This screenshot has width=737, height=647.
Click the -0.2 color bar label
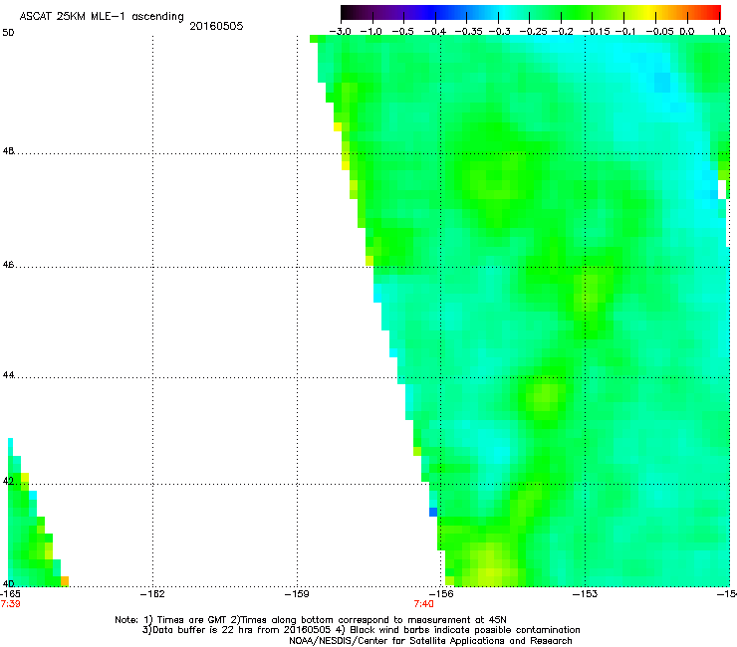click(x=562, y=32)
